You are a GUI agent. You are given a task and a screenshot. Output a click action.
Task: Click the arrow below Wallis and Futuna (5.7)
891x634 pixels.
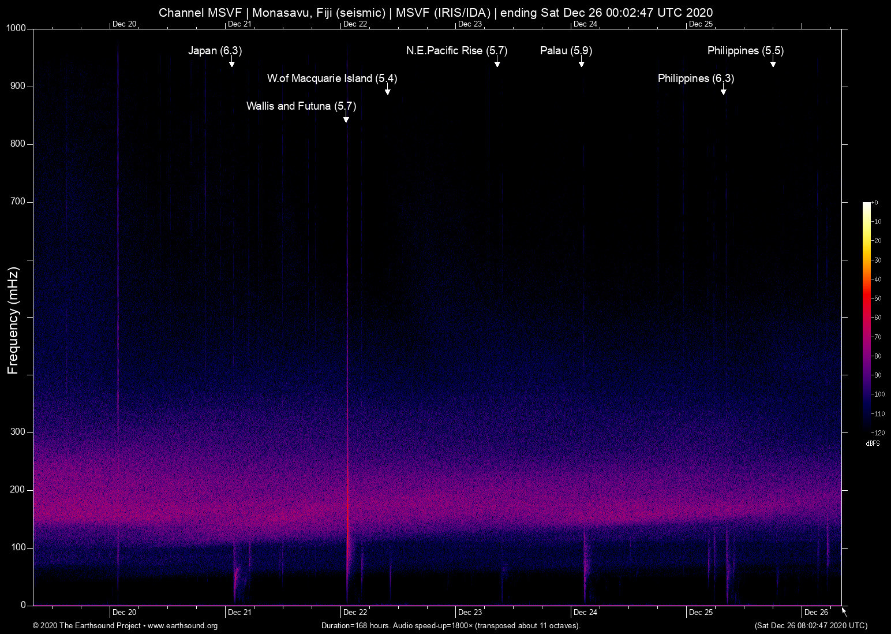coord(346,118)
